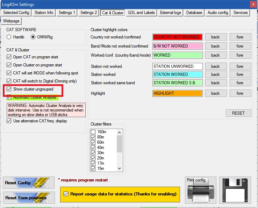The width and height of the screenshot is (258, 208).
Task: Switch to Settings 1 tab
Action: coord(67,13)
